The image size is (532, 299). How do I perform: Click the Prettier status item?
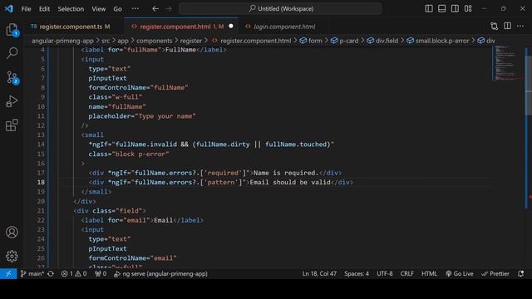[495, 273]
